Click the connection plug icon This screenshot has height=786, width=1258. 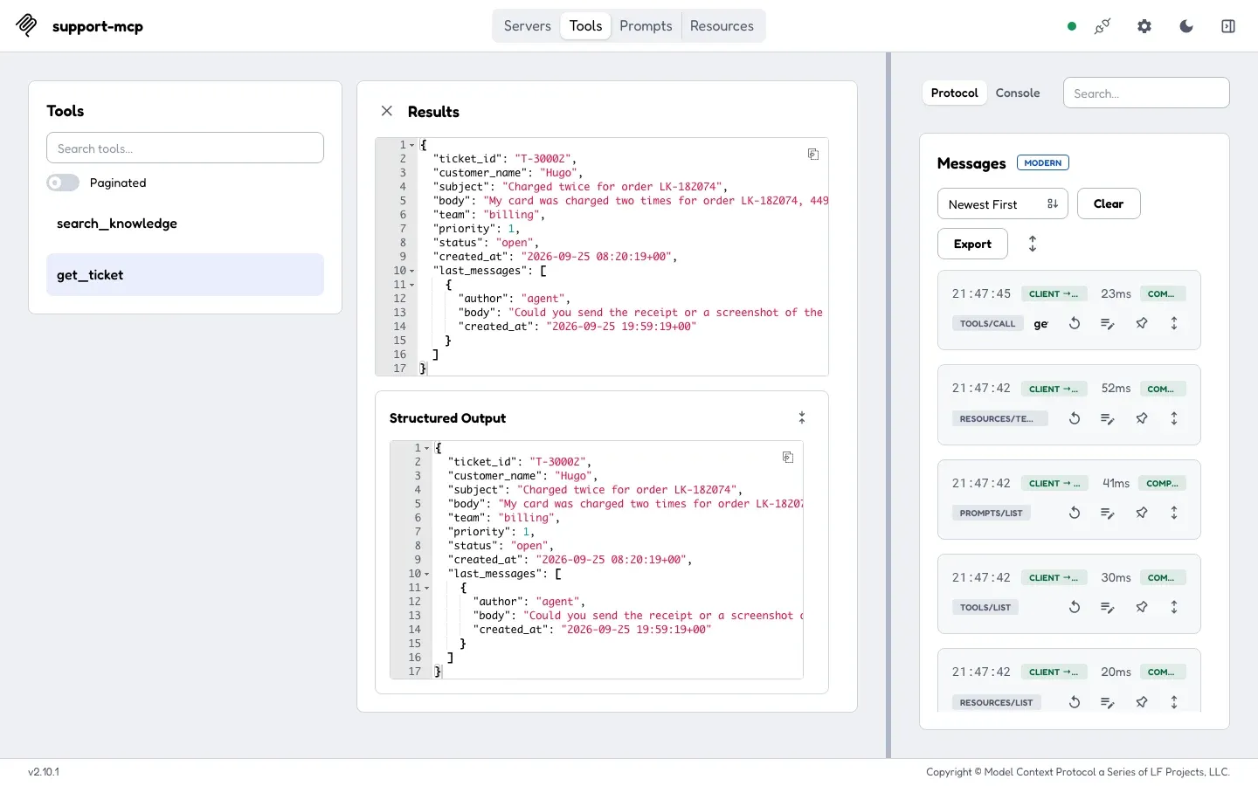coord(1102,26)
